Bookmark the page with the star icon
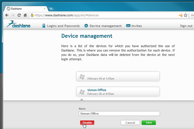Screen dimensions: 194x129 (x=185, y=15)
